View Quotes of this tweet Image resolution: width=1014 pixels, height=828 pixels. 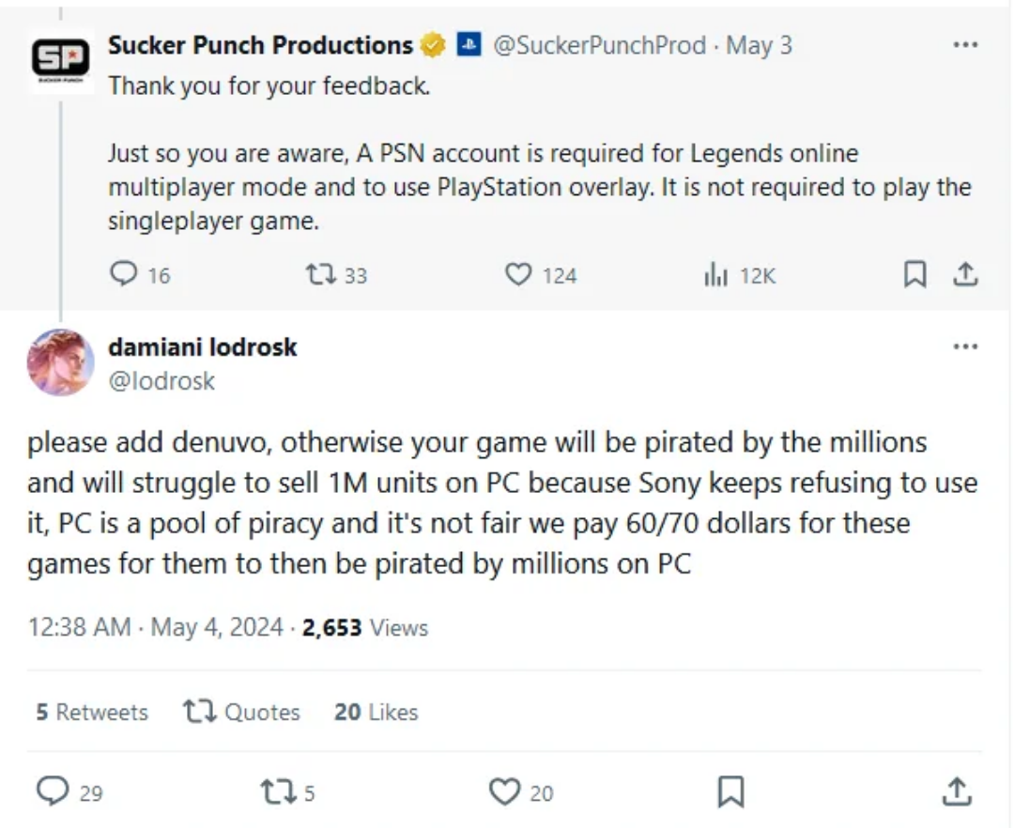coord(241,713)
